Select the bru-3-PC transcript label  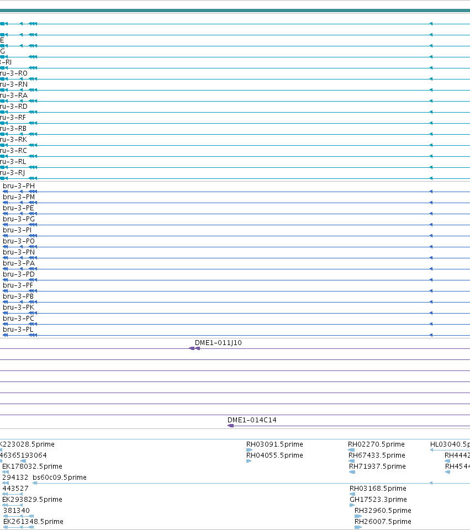[x=18, y=319]
